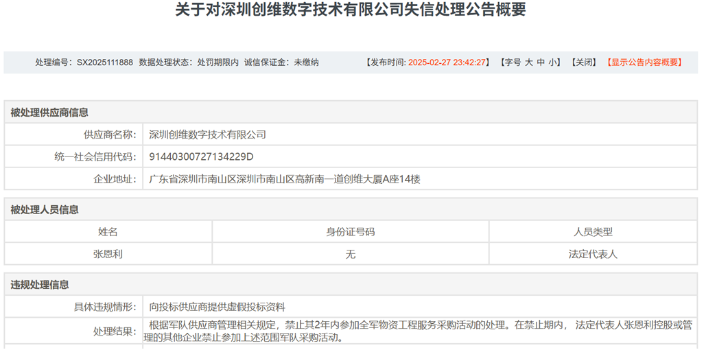Image resolution: width=717 pixels, height=350 pixels.
Task: Click violation text 向投标供应商提供虚假投标资料
Action: [218, 307]
